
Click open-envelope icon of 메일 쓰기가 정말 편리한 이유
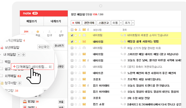pyautogui.click(x=84, y=48)
